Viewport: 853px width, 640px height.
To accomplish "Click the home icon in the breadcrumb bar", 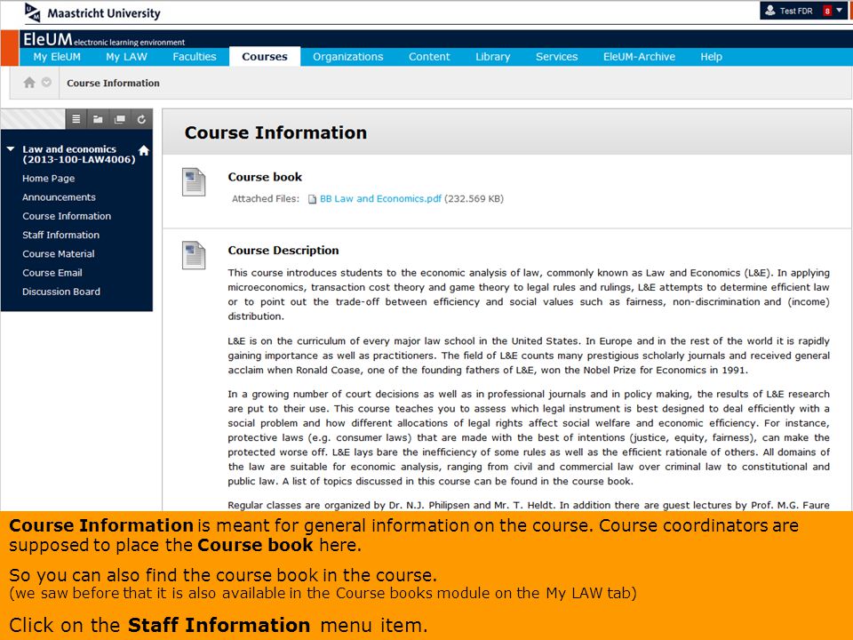I will pos(29,82).
